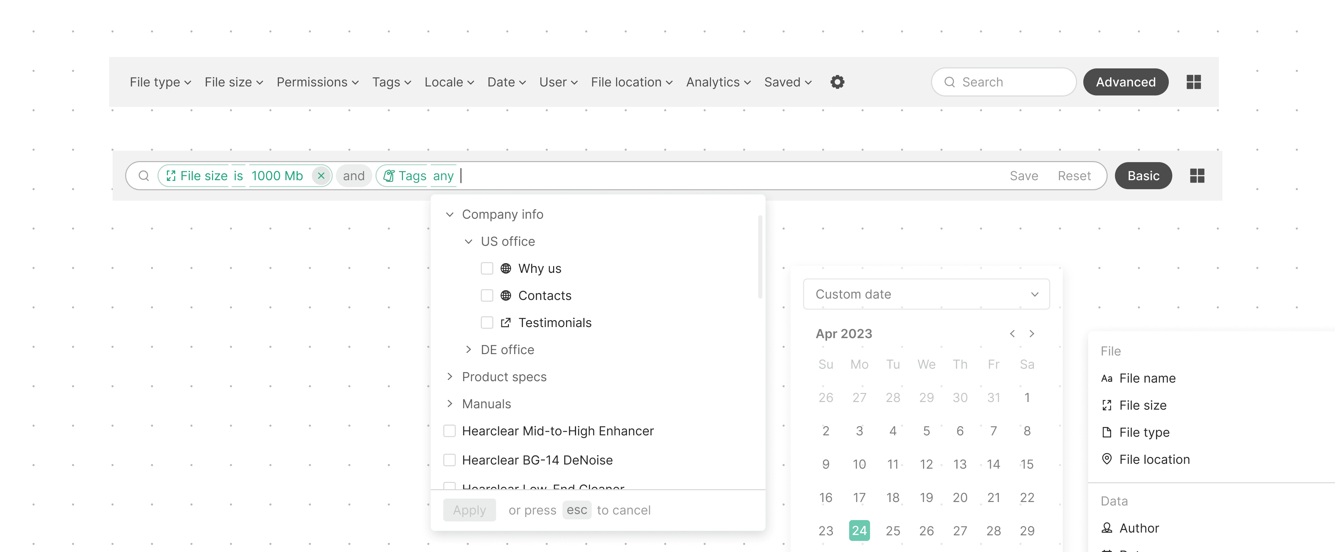
Task: Click the File size expand icon in list
Action: (x=1107, y=405)
